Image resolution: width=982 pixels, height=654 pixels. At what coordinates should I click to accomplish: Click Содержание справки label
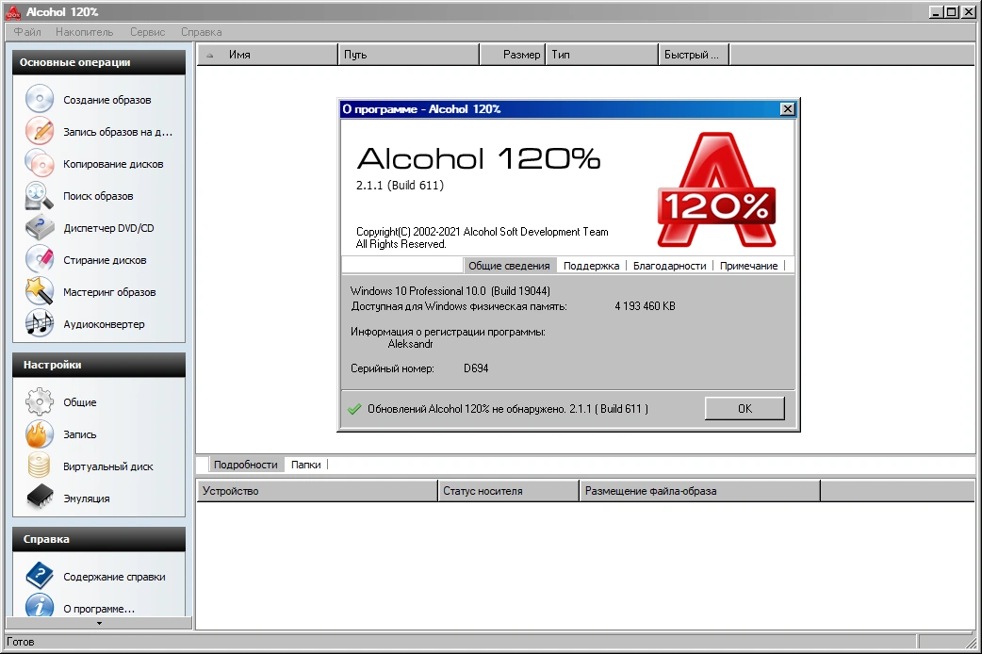coord(115,577)
